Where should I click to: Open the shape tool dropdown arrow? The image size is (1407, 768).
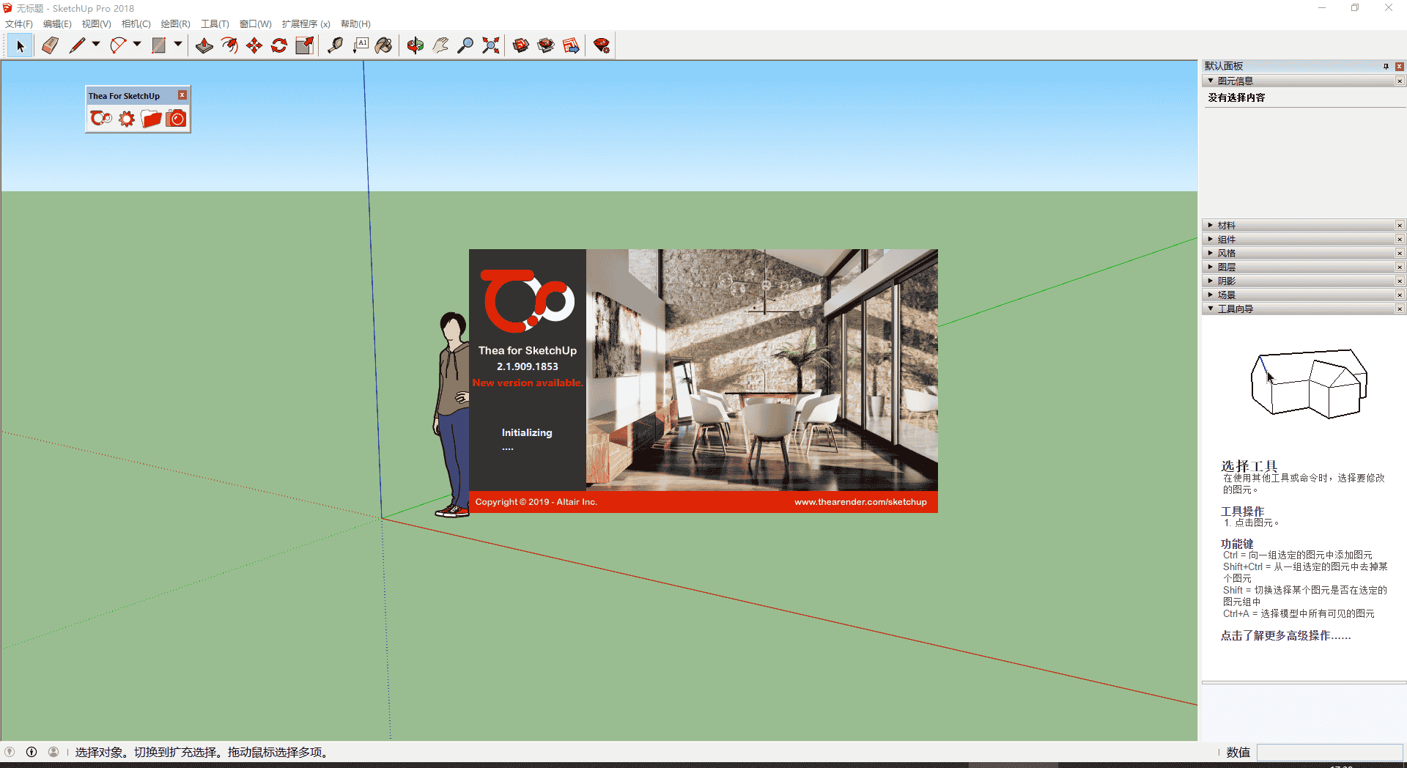[178, 45]
